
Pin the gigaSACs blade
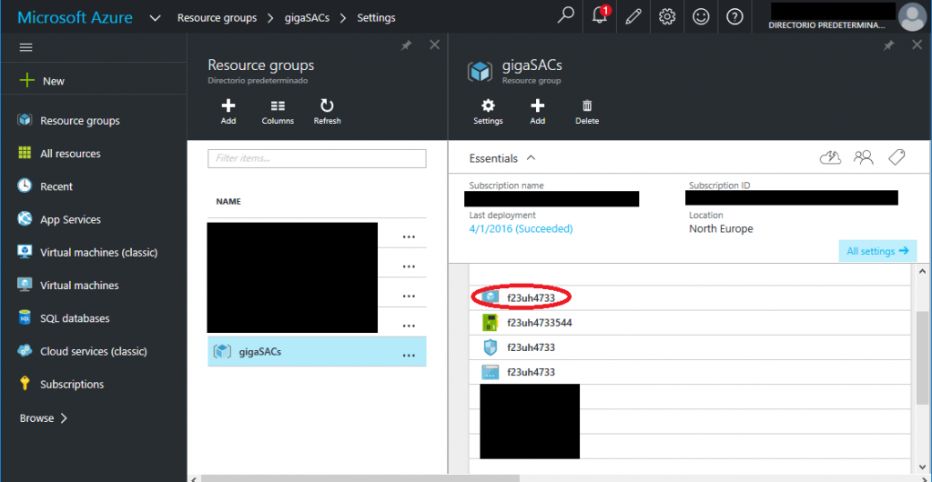[888, 45]
